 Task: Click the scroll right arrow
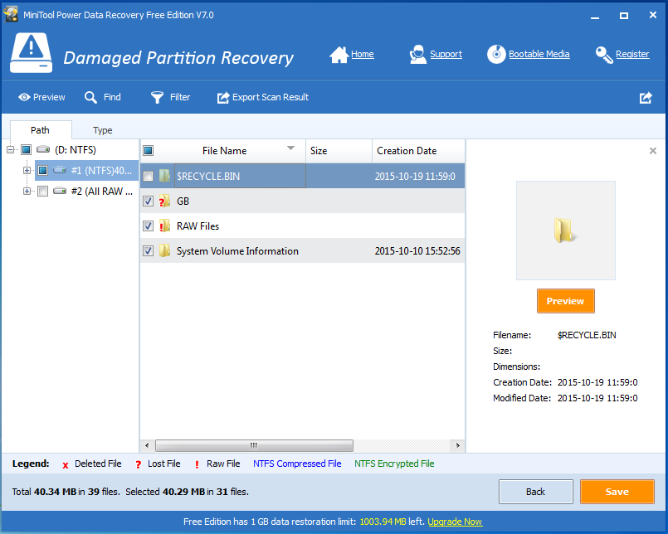(458, 445)
